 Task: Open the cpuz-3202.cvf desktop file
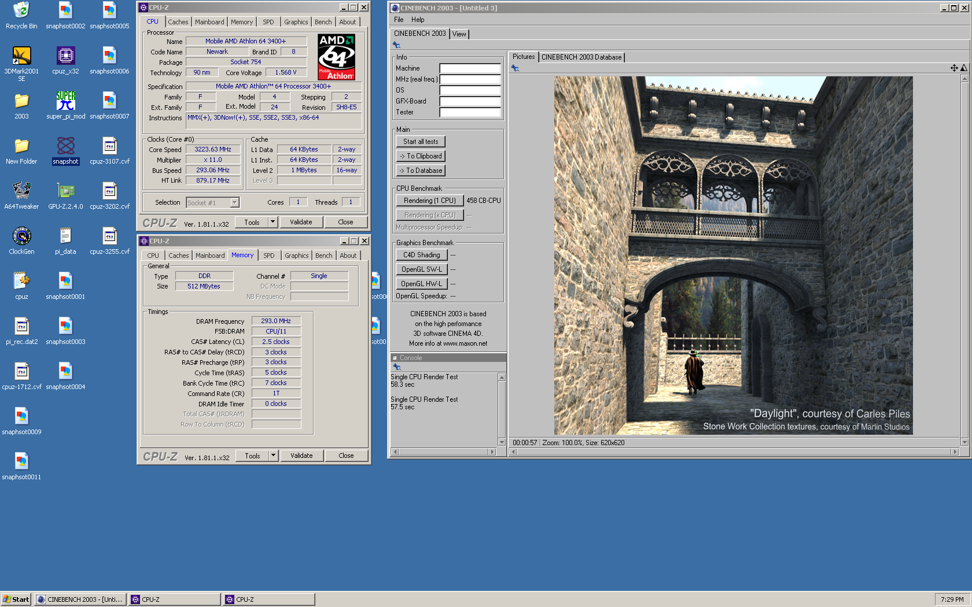click(109, 196)
